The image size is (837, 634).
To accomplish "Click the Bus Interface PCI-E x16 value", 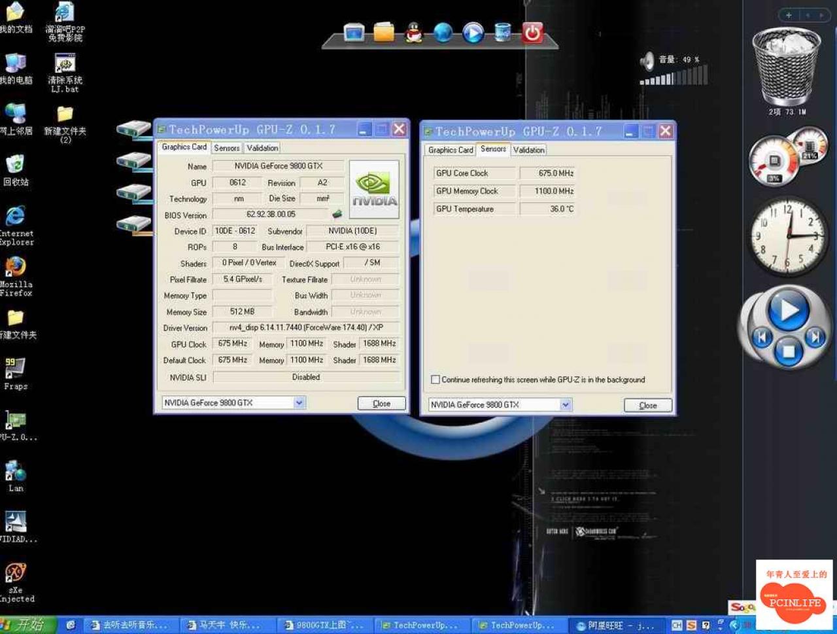I will [353, 247].
